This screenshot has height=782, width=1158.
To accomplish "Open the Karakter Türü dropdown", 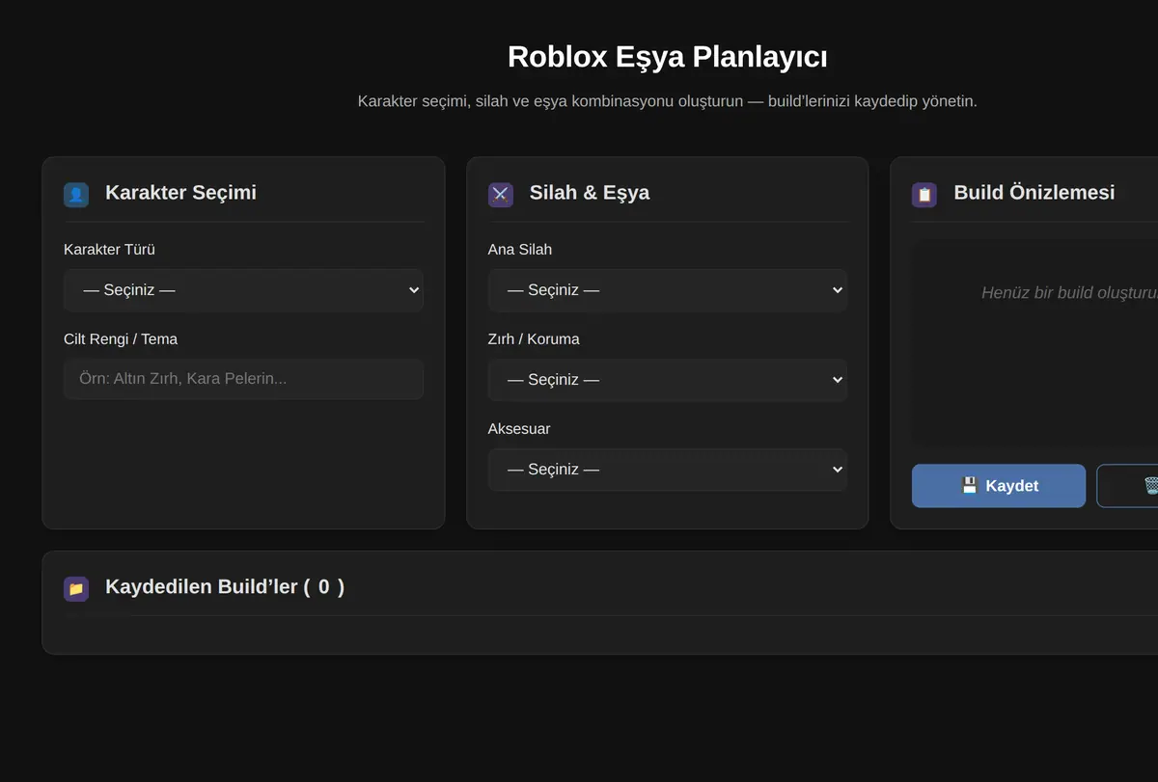I will coord(243,290).
